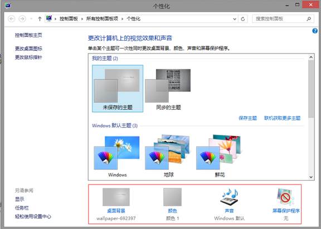Apply the 地球 theme
This screenshot has height=229, width=321.
click(168, 156)
